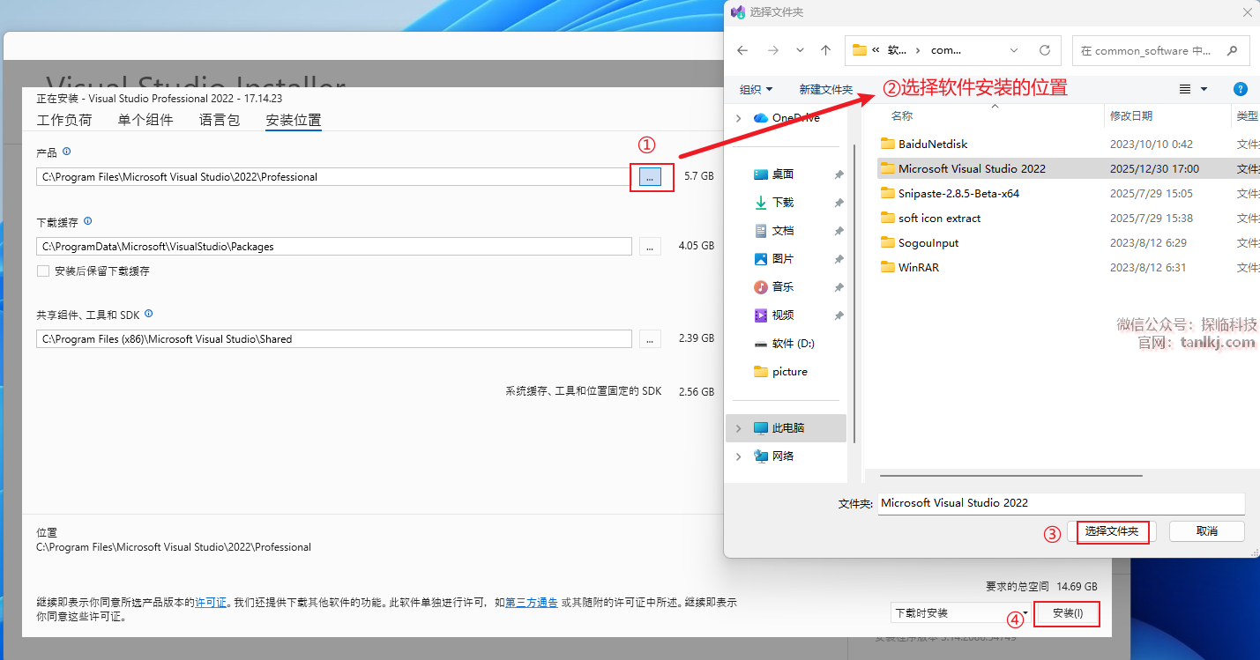Viewport: 1260px width, 660px height.
Task: Confirm with the 选择文件夹 button
Action: (x=1112, y=531)
